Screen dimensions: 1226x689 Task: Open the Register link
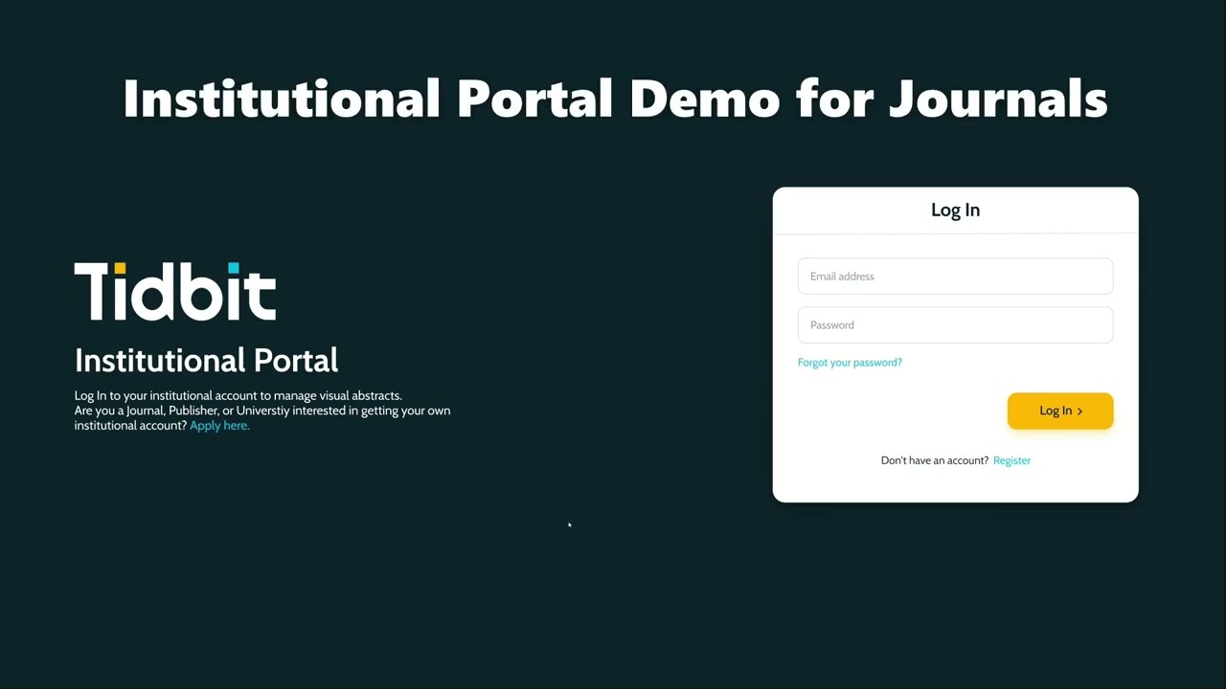1011,460
